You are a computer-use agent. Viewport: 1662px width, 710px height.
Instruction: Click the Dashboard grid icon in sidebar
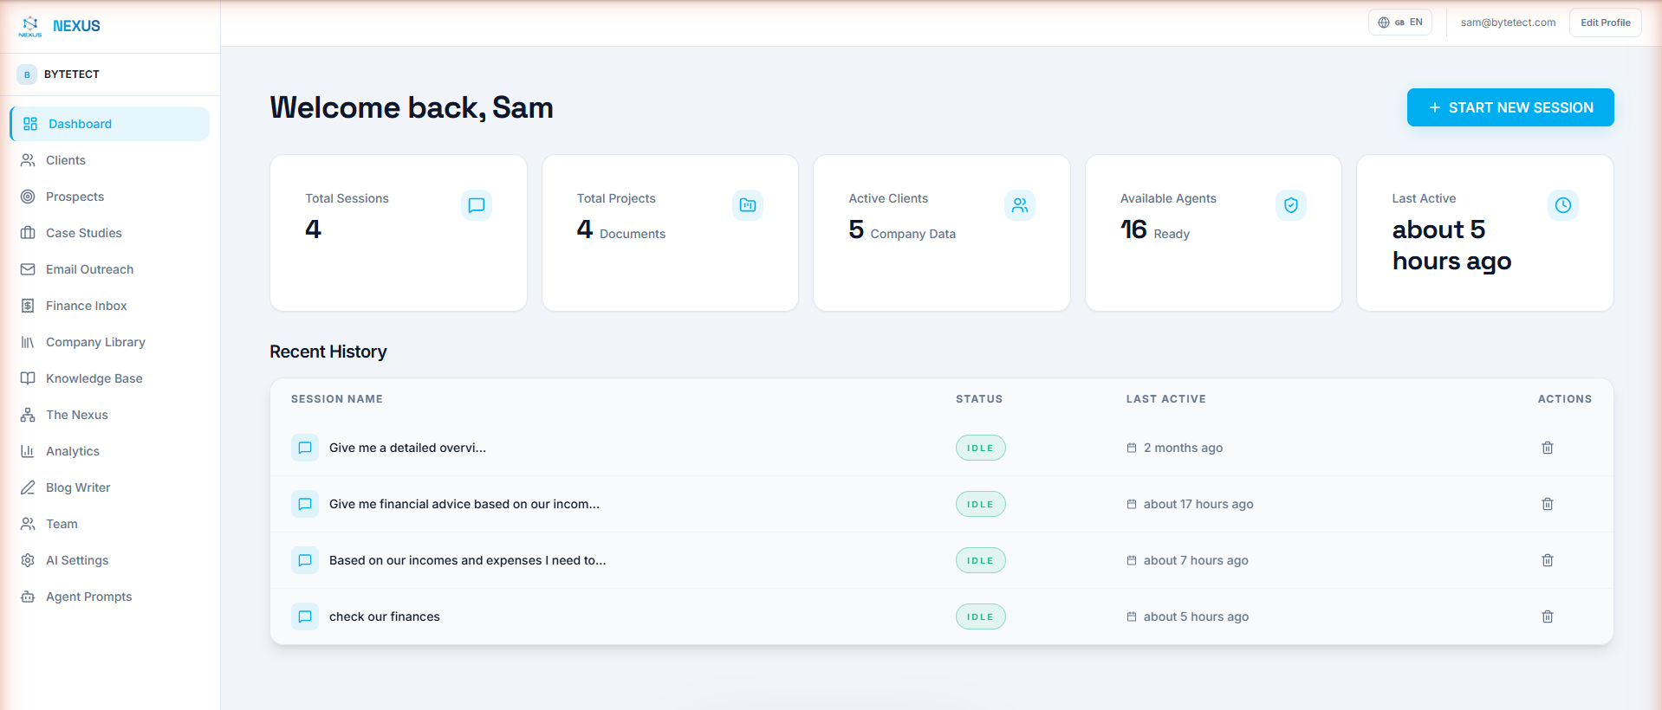(30, 124)
